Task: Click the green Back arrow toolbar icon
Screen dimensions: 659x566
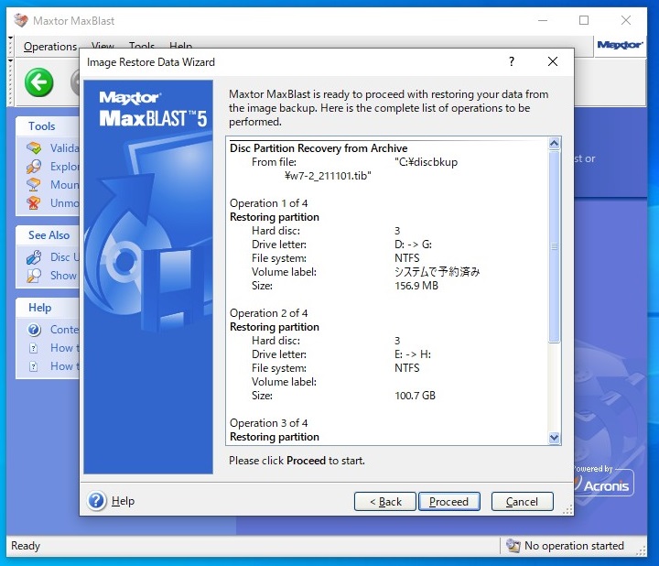Action: click(39, 82)
